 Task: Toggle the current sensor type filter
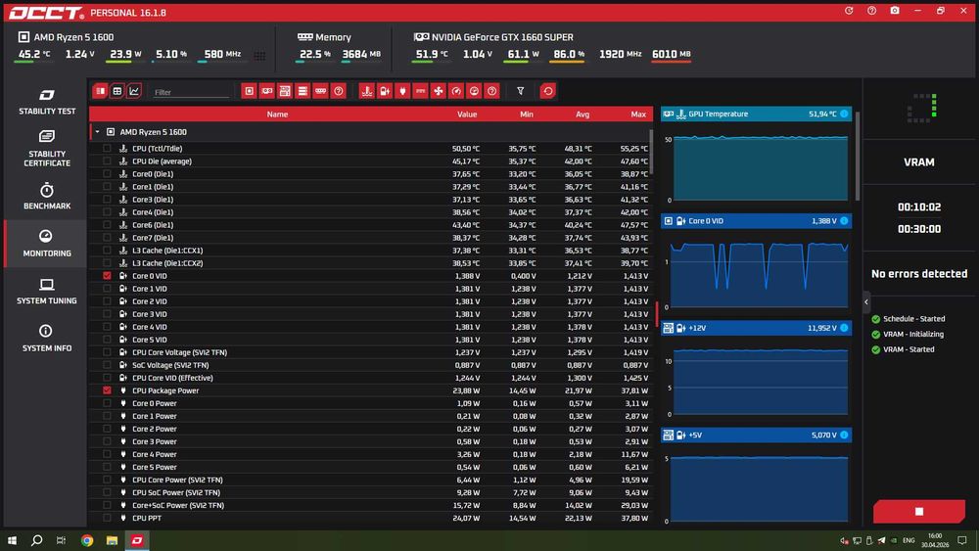coord(420,91)
